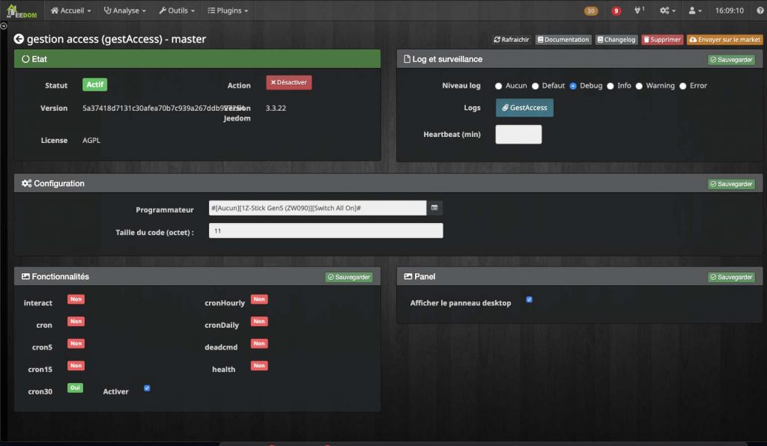The width and height of the screenshot is (767, 446).
Task: Click the red Désactiver button
Action: 288,82
